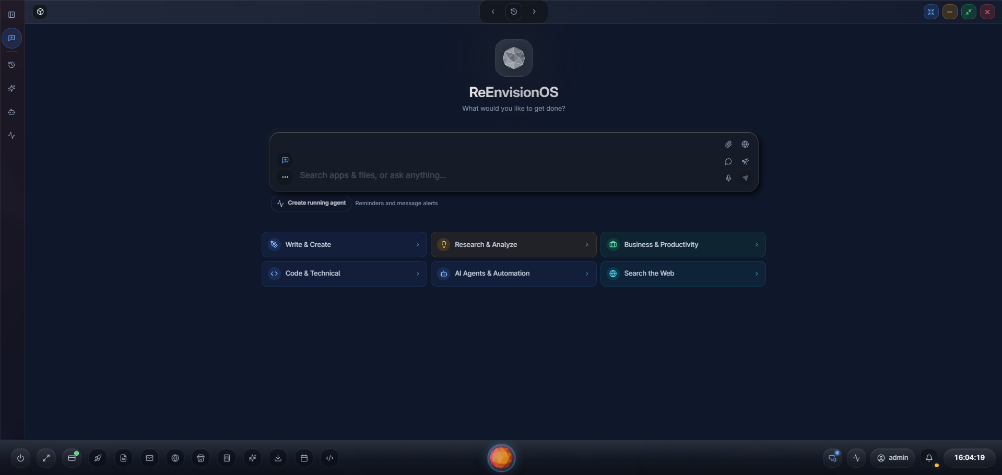1002x475 pixels.
Task: Click the chat mode icon above three dots
Action: (285, 160)
